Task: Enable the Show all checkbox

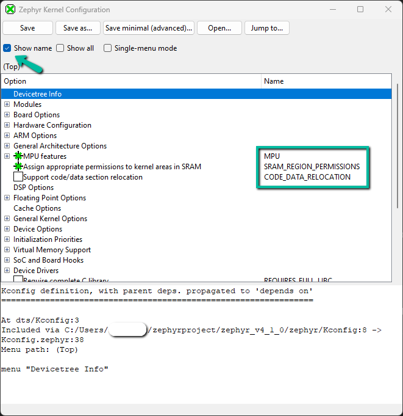Action: 60,48
